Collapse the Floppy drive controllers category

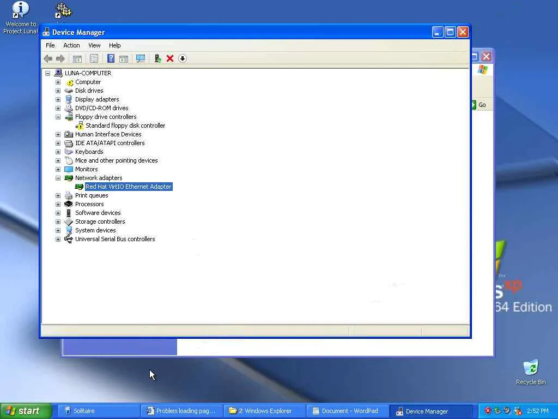(58, 117)
